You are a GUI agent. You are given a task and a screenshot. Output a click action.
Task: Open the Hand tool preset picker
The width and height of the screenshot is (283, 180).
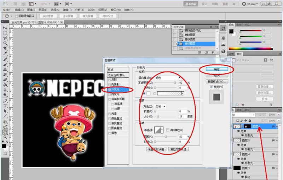point(11,16)
